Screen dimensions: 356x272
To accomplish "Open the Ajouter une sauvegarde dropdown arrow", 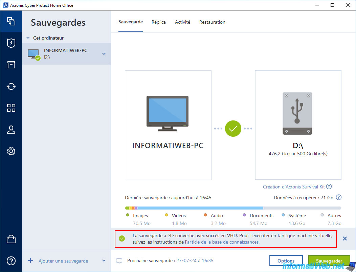I will [104, 260].
